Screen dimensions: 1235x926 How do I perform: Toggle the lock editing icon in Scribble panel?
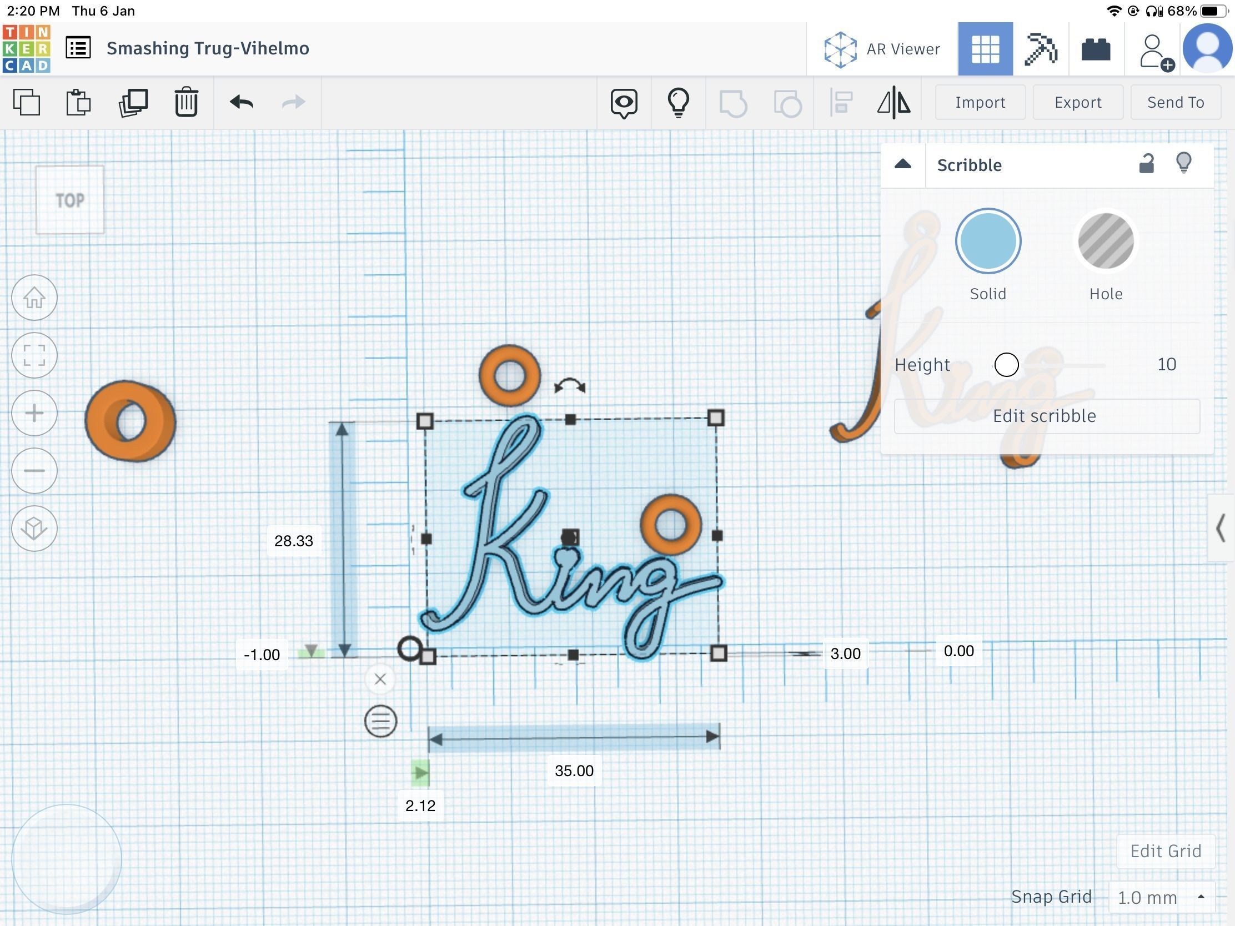pyautogui.click(x=1146, y=164)
